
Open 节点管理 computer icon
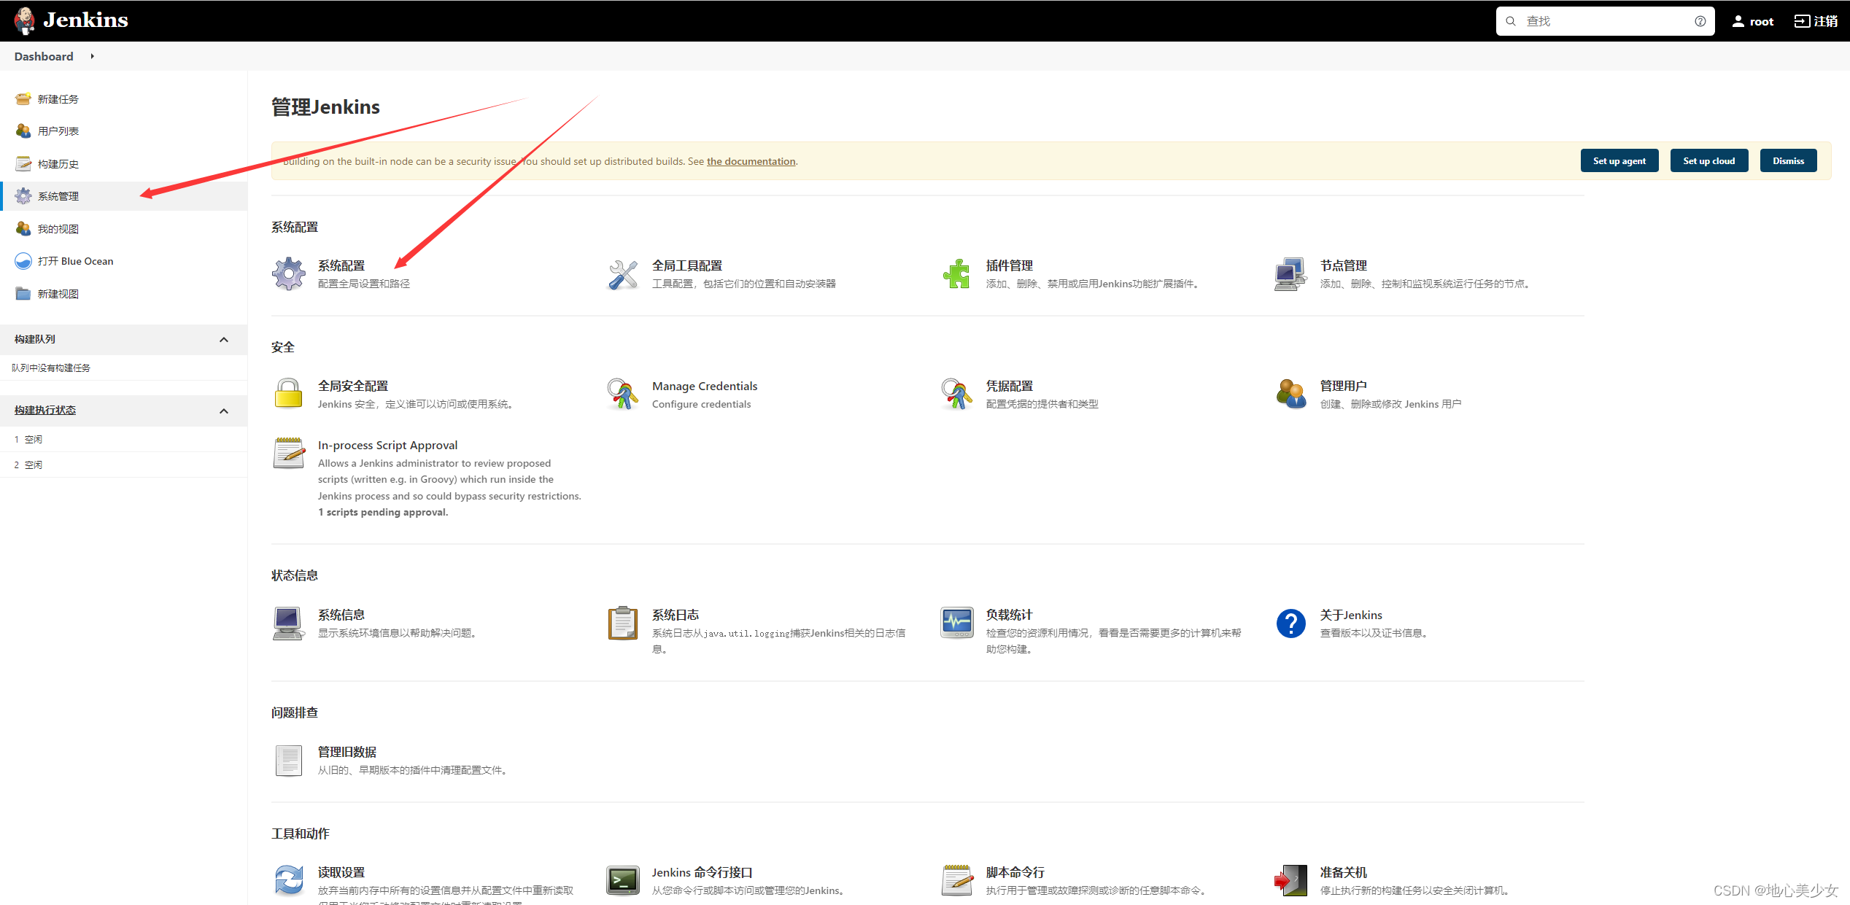tap(1290, 274)
